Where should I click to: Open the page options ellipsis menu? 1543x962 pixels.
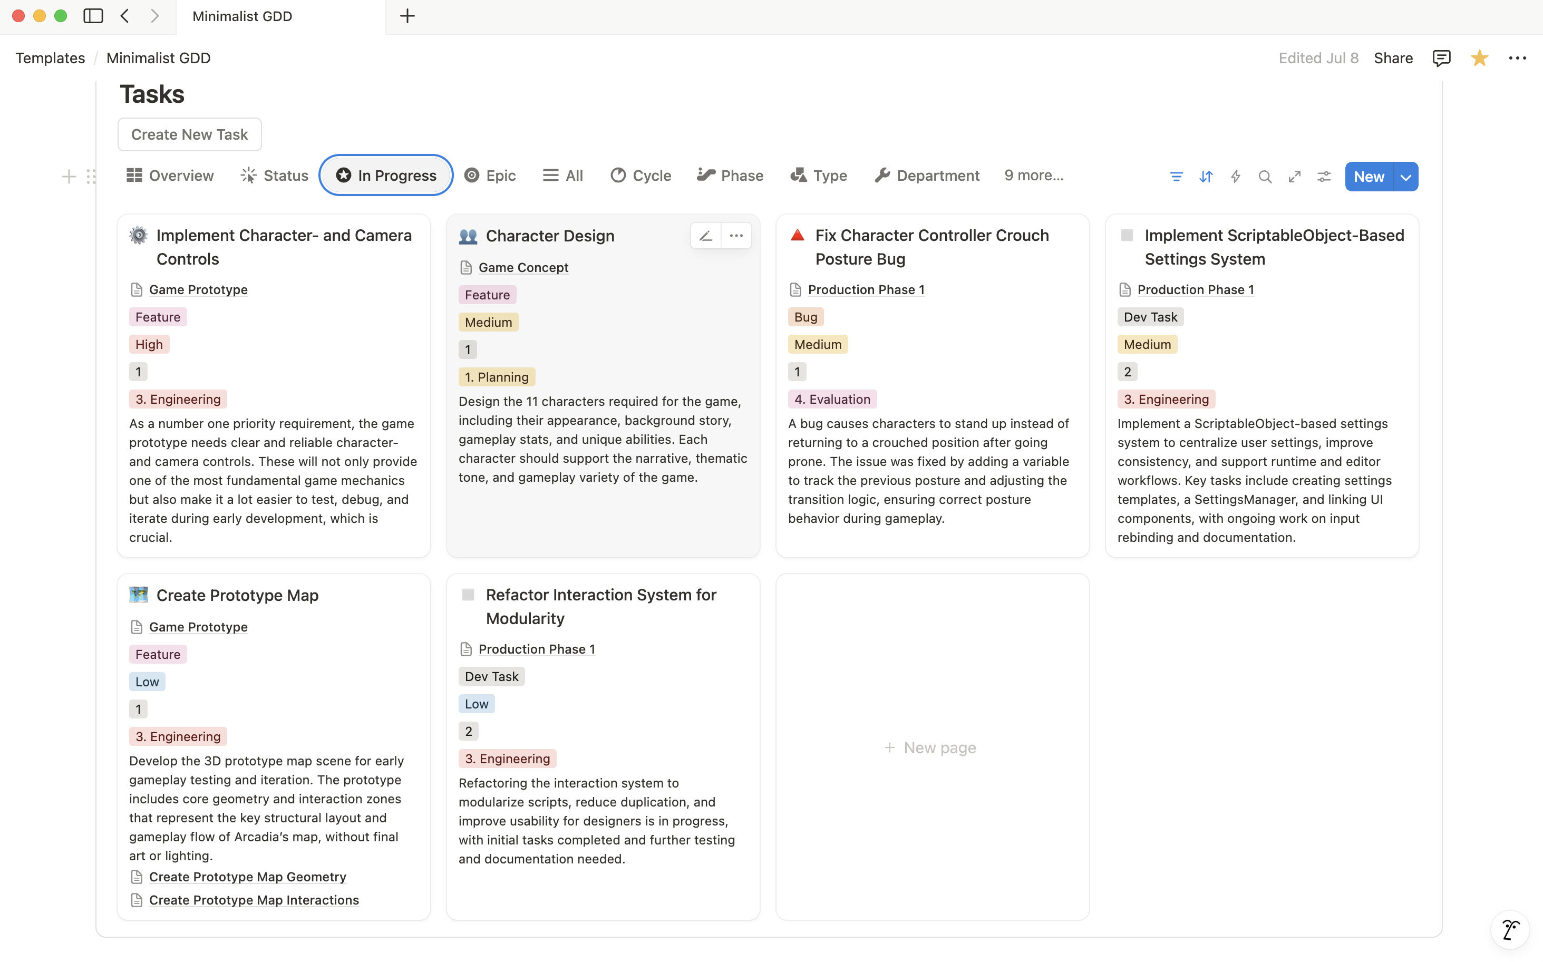pos(1518,58)
